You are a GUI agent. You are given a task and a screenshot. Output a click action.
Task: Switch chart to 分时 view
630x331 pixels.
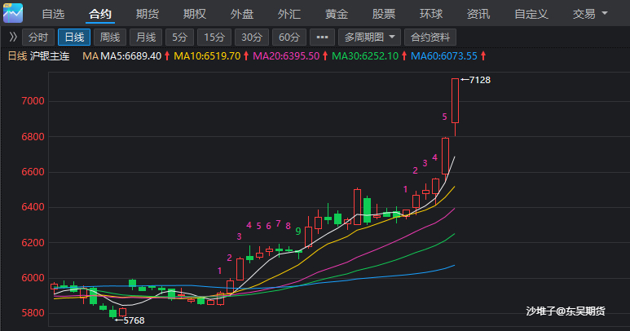click(38, 38)
